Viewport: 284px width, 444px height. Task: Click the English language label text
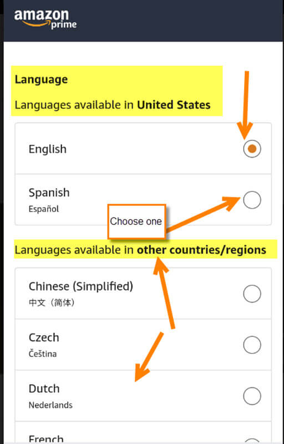tap(48, 149)
